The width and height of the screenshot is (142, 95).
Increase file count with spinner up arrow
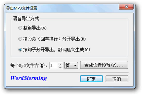pyautogui.click(x=60, y=64)
